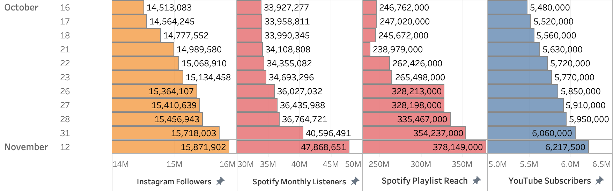Select the listeners bar labeled 33,927,277

point(249,7)
